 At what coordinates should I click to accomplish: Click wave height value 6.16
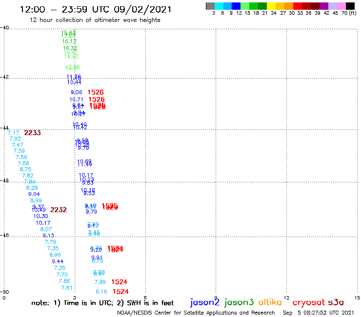[101, 292]
